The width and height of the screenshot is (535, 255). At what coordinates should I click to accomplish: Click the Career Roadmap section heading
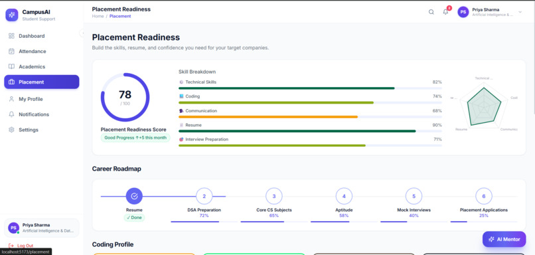click(x=116, y=169)
